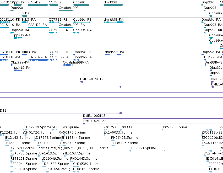Image resolution: width=223 pixels, height=173 pixels.
Task: Click the Obp99d gene label
Action: [208, 2]
